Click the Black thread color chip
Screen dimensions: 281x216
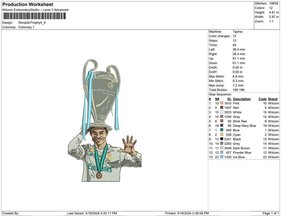(221, 139)
